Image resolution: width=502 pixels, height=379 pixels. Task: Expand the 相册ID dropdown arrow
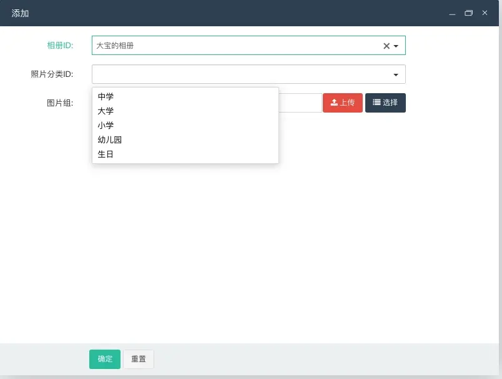396,46
